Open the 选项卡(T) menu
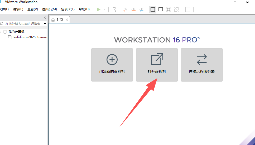The image size is (255, 145). click(x=68, y=9)
